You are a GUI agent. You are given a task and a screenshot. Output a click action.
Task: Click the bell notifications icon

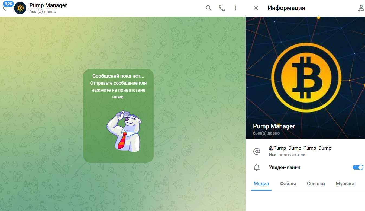pyautogui.click(x=256, y=168)
